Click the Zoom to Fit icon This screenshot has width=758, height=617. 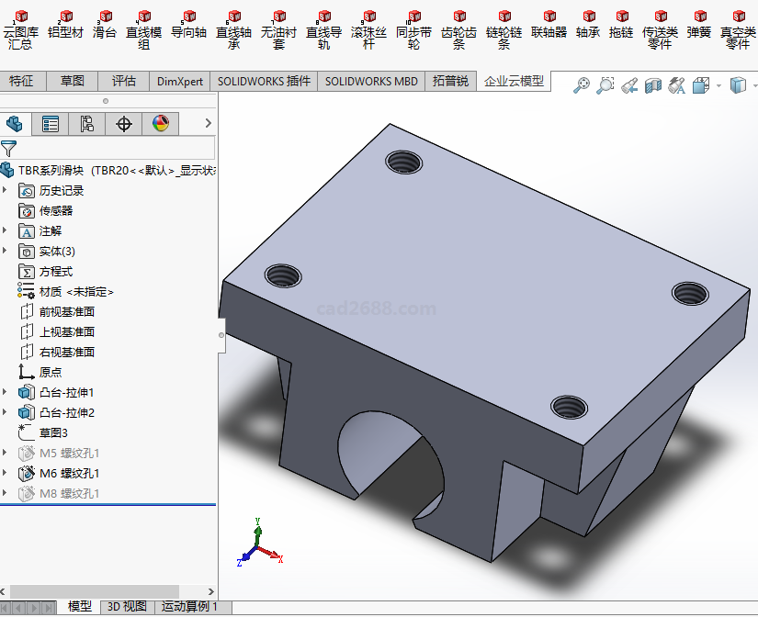[x=581, y=85]
